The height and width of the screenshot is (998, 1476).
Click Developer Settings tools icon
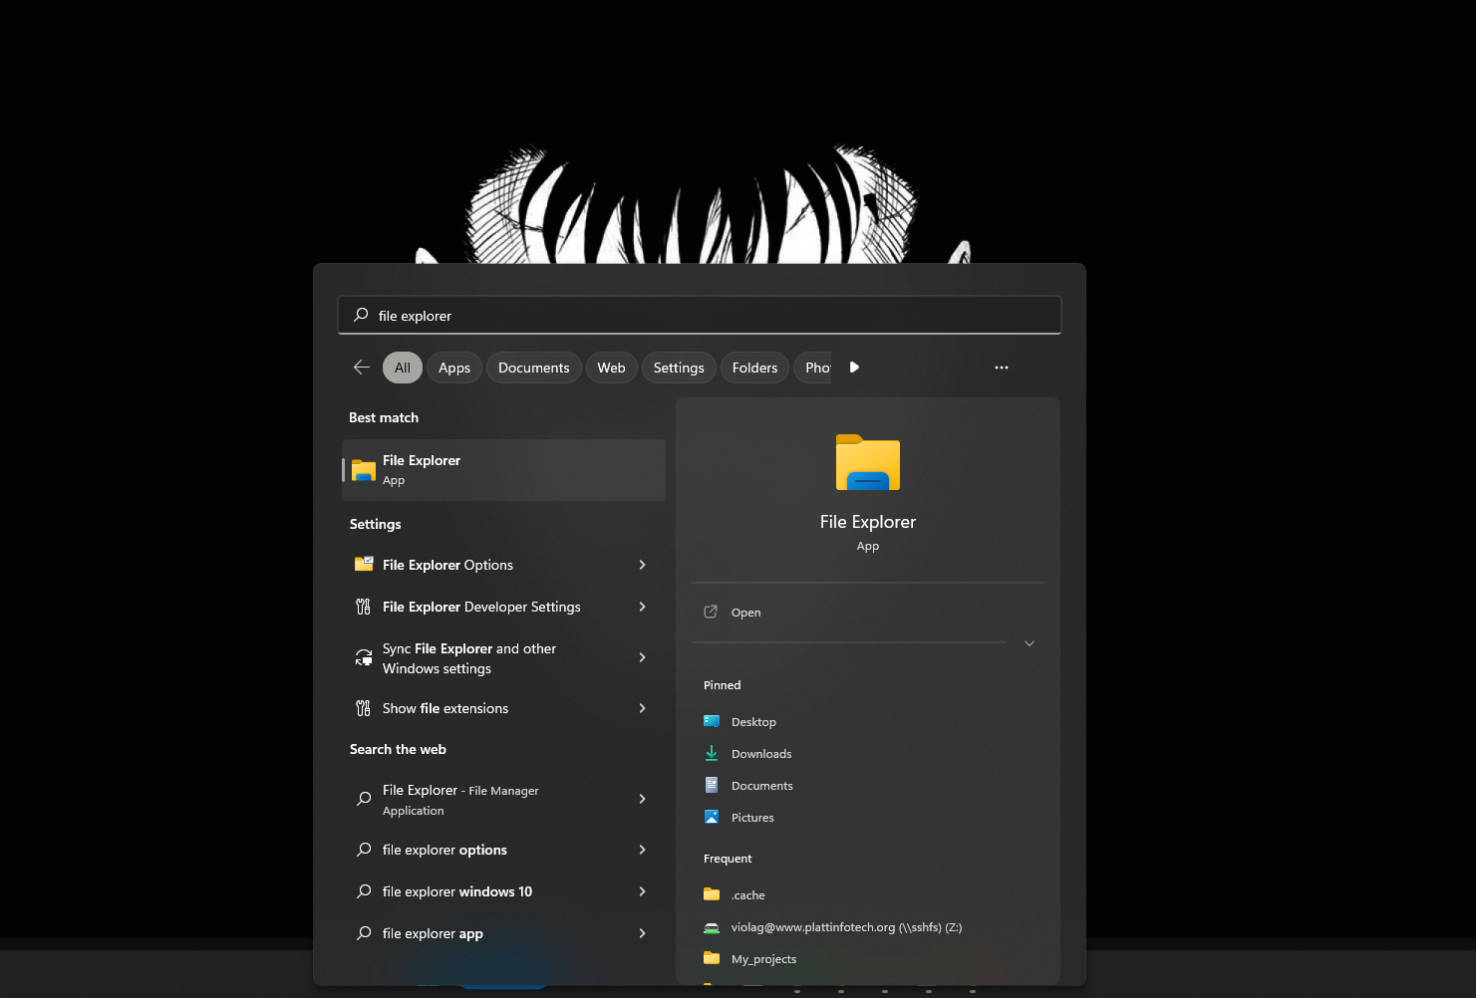pyautogui.click(x=364, y=607)
